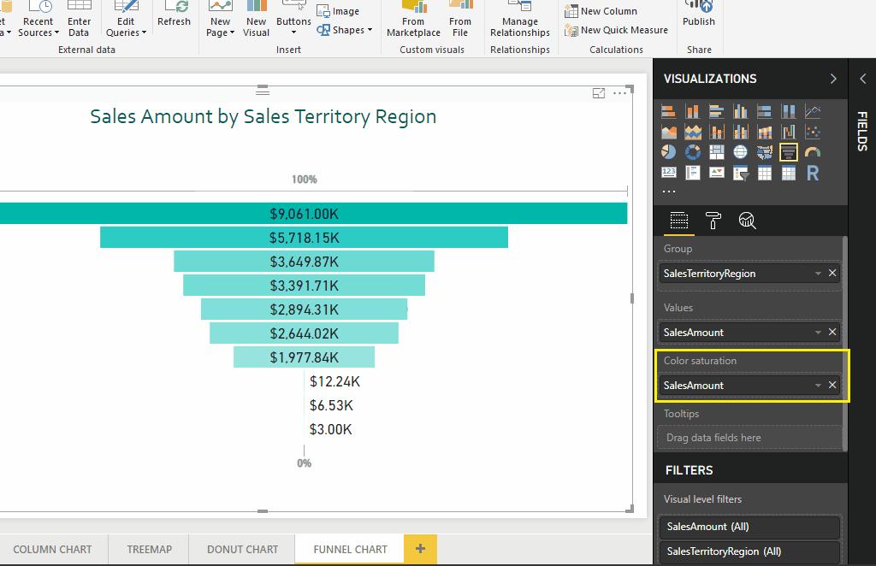The height and width of the screenshot is (566, 876).
Task: Switch to the DONUT CHART page tab
Action: pyautogui.click(x=242, y=549)
